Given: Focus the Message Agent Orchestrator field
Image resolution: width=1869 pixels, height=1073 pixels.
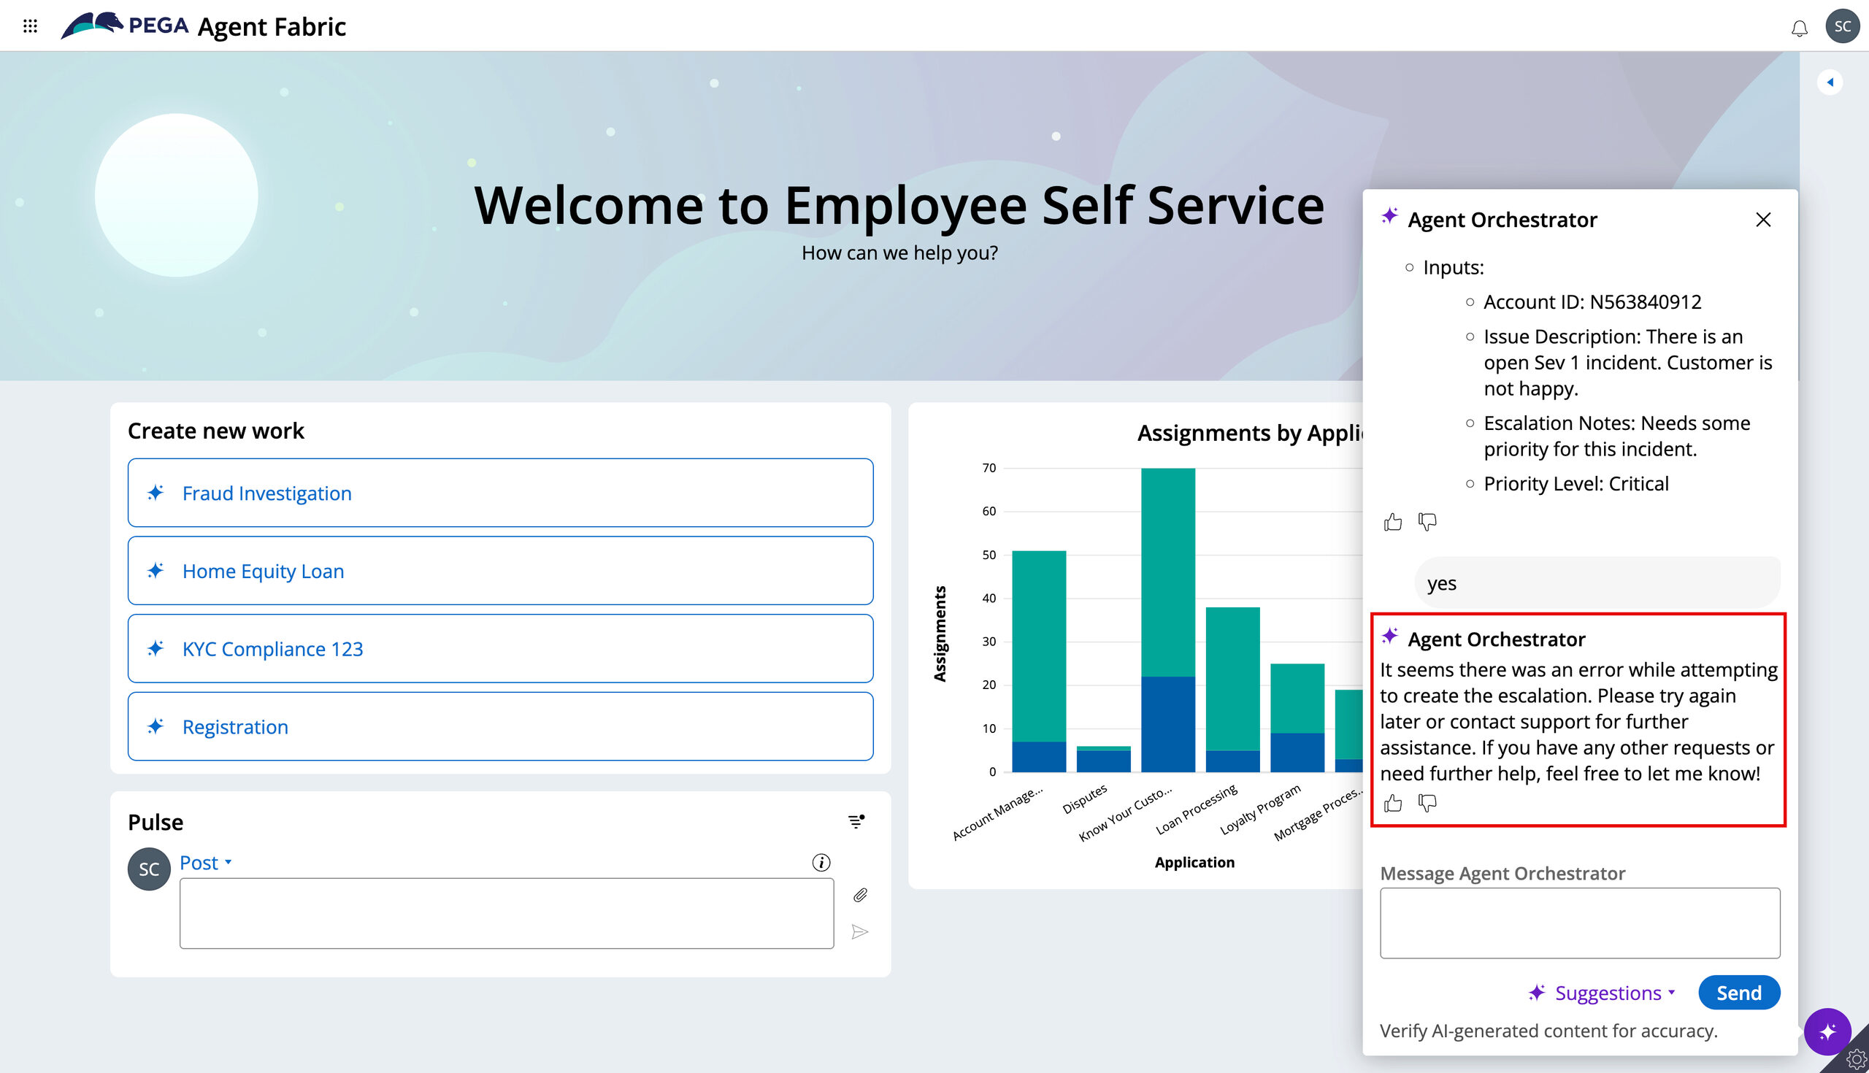Looking at the screenshot, I should coord(1579,923).
